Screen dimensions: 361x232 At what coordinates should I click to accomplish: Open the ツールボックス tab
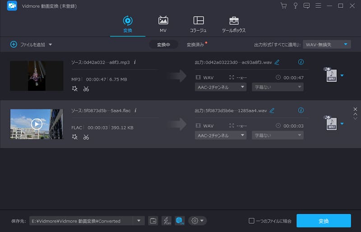[x=234, y=24]
